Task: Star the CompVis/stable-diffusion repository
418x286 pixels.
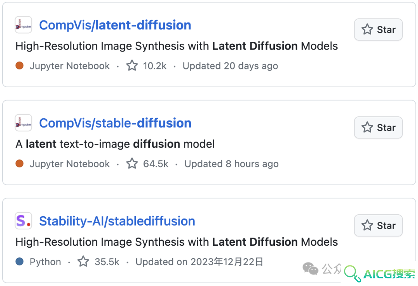Action: coord(378,127)
